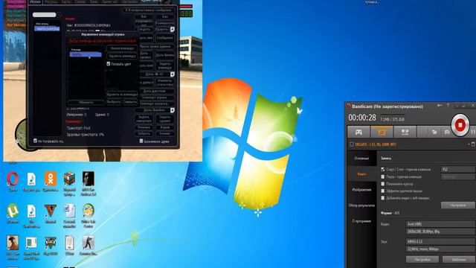Toggle Показать цвет checkbox in team dialog
The width and height of the screenshot is (476, 268).
pos(109,64)
